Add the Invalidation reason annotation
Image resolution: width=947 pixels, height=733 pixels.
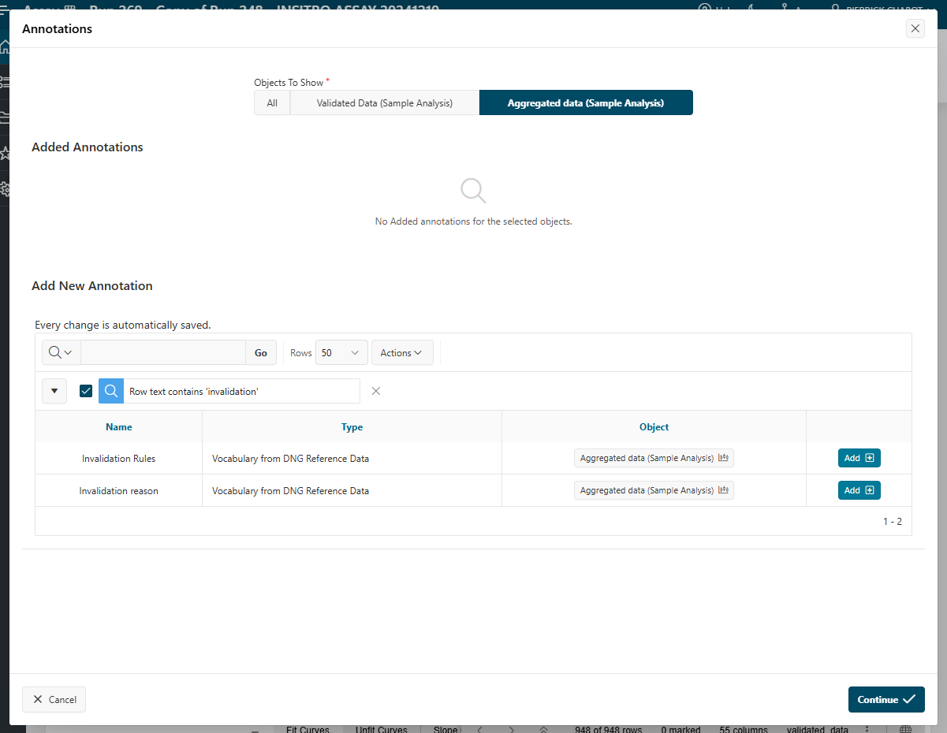tap(859, 490)
